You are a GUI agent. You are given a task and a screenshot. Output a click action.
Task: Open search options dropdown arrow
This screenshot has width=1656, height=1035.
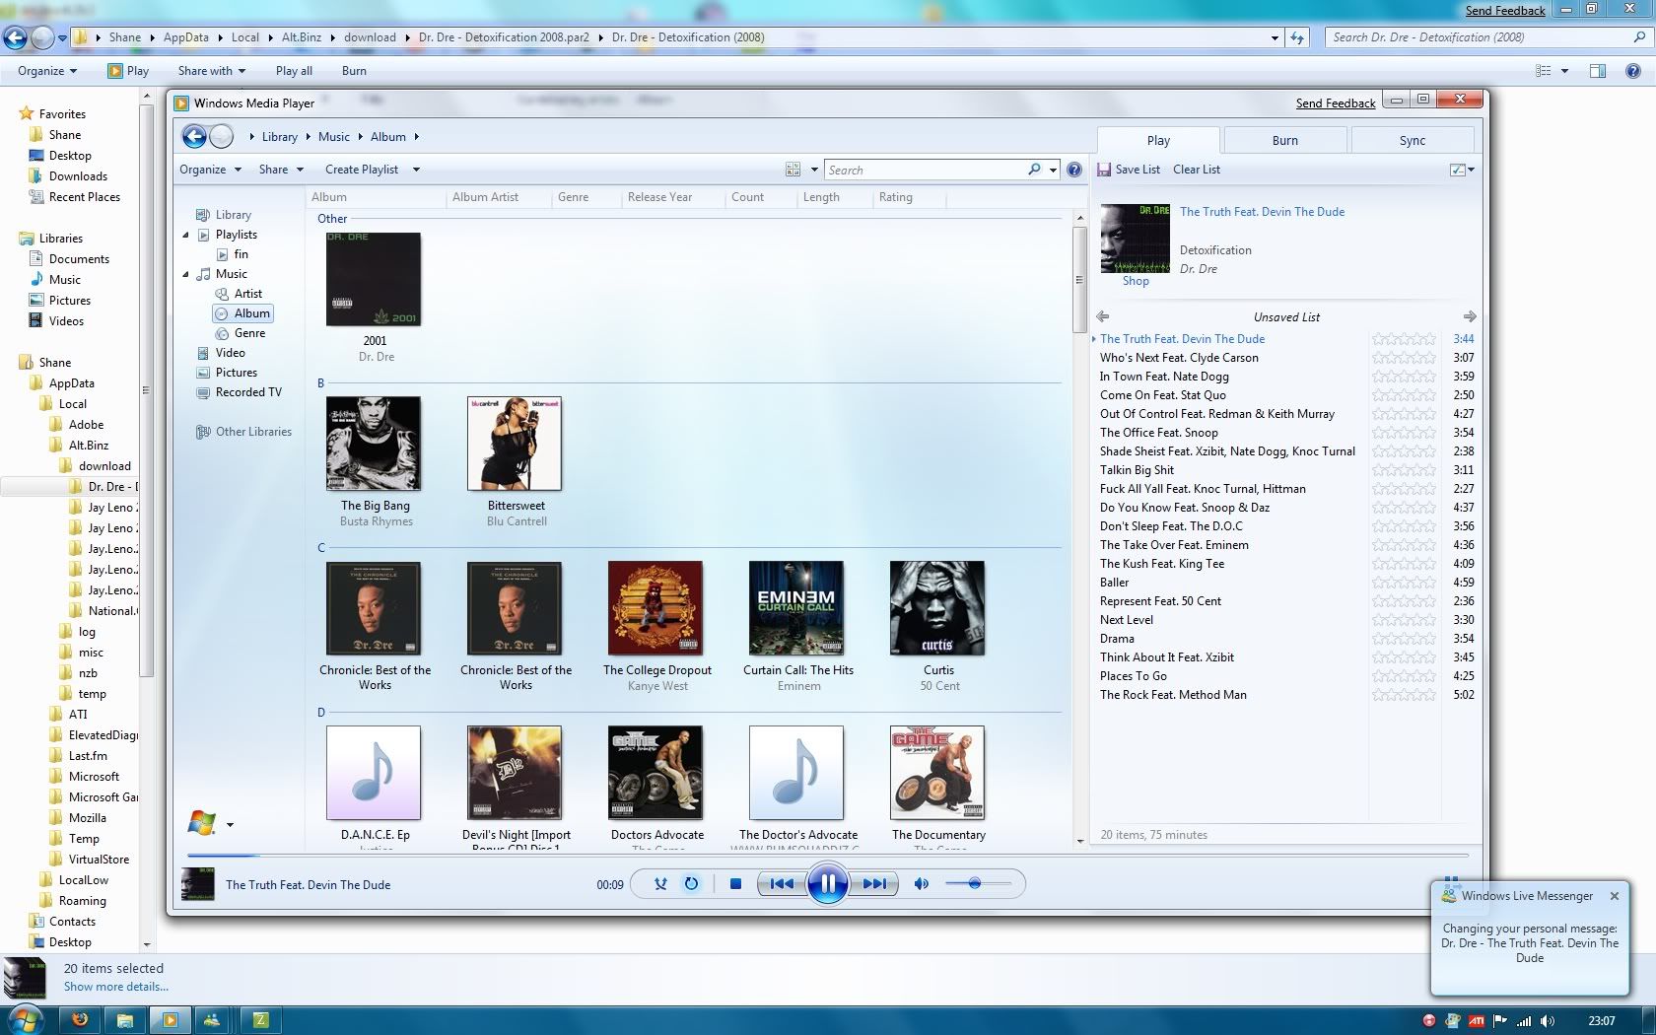pyautogui.click(x=1053, y=170)
